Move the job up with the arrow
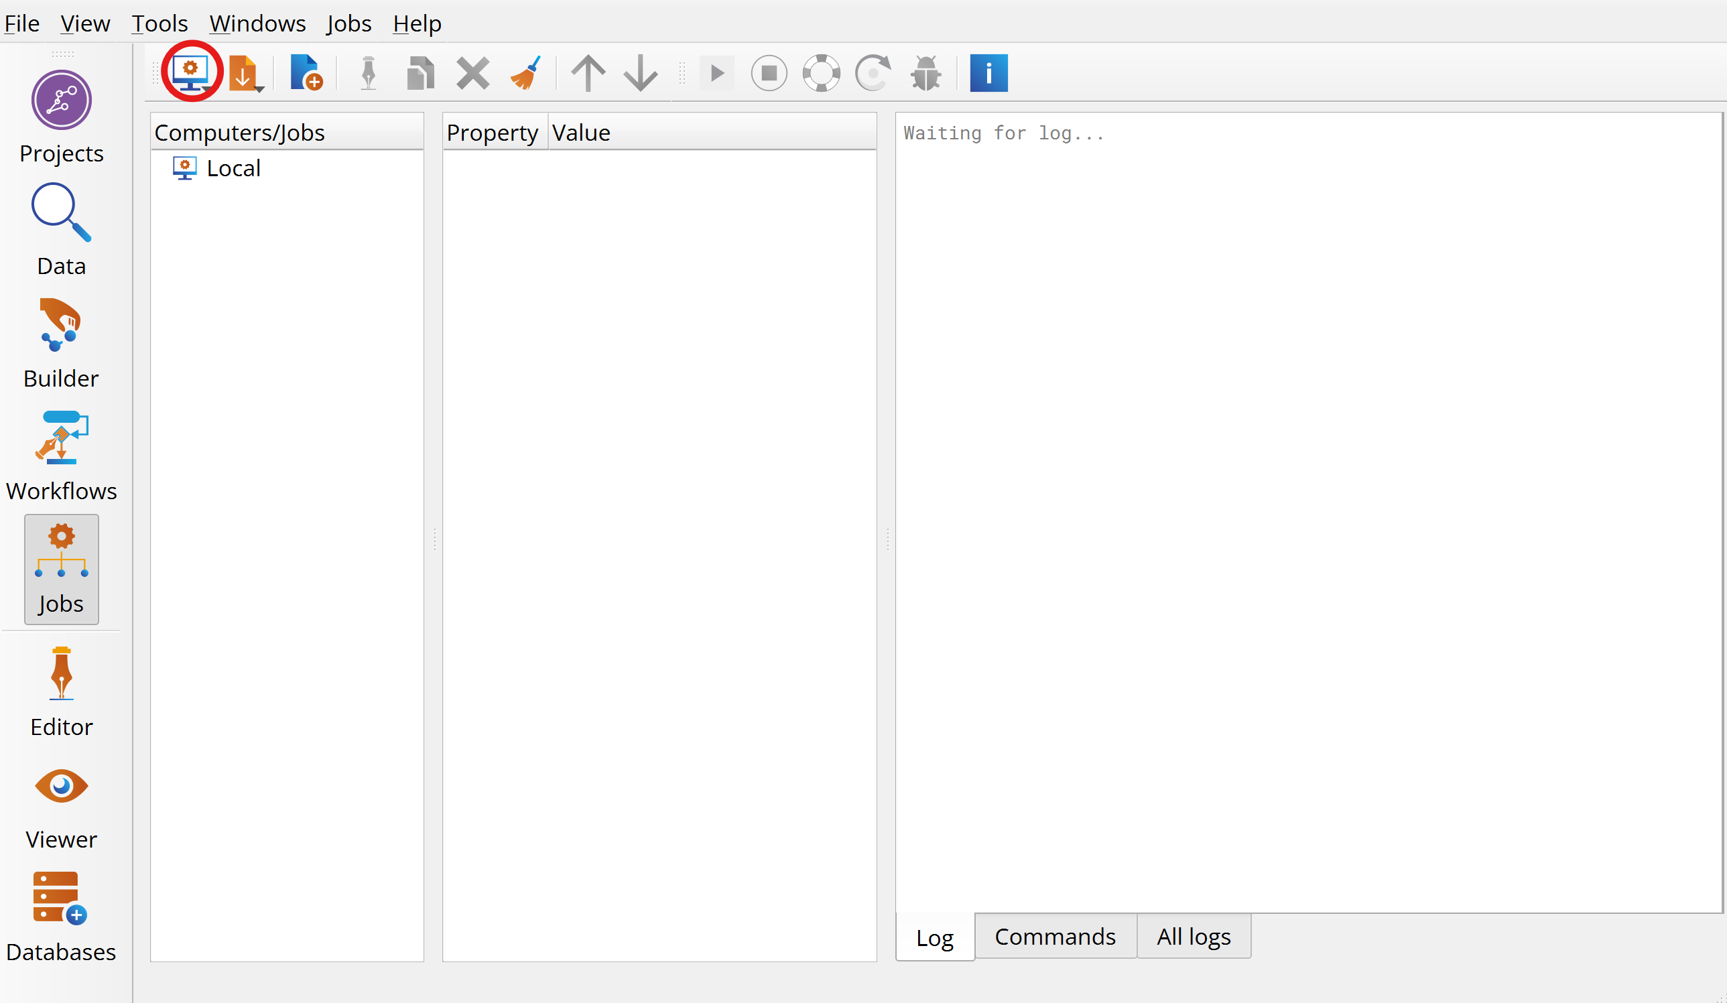The width and height of the screenshot is (1727, 1003). point(588,72)
